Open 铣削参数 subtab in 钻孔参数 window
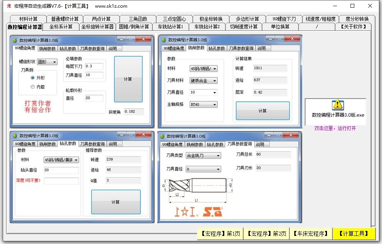 [47, 144]
